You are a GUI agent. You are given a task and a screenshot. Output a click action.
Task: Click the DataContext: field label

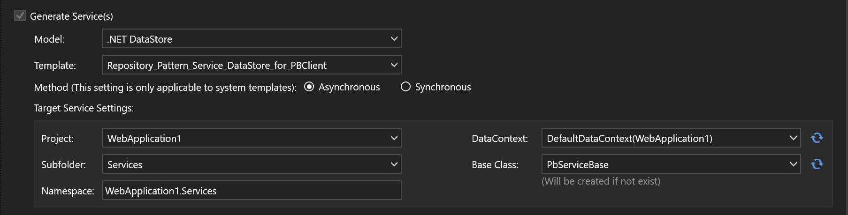click(x=499, y=139)
